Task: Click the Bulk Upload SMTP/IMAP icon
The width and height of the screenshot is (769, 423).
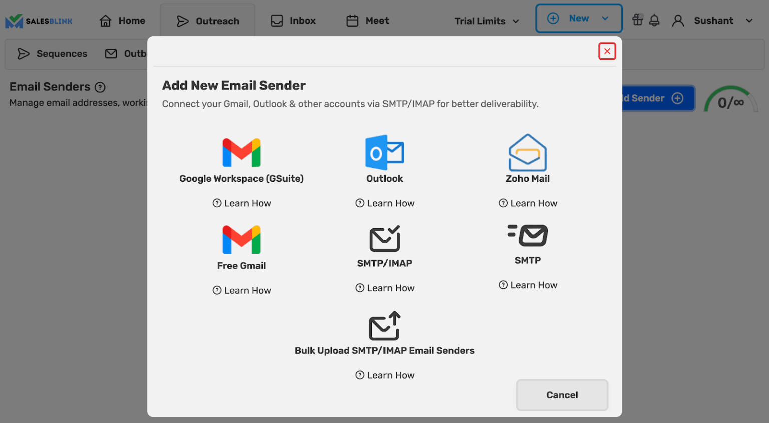Action: 384,326
